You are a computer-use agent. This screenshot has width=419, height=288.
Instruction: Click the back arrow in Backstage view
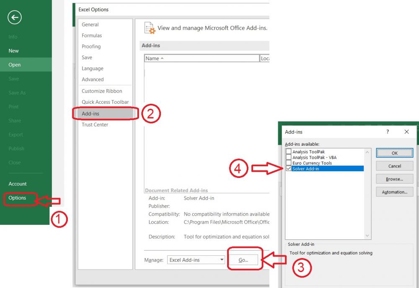click(x=15, y=18)
